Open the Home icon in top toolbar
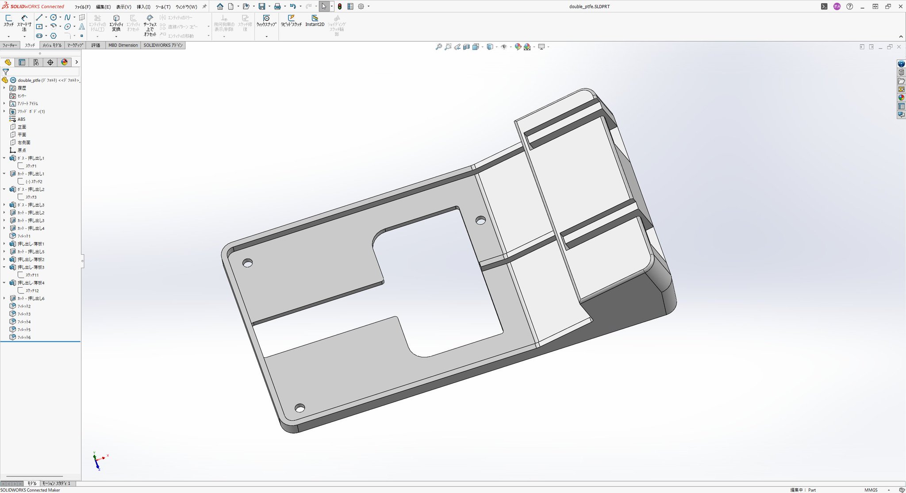This screenshot has height=493, width=906. (x=220, y=6)
